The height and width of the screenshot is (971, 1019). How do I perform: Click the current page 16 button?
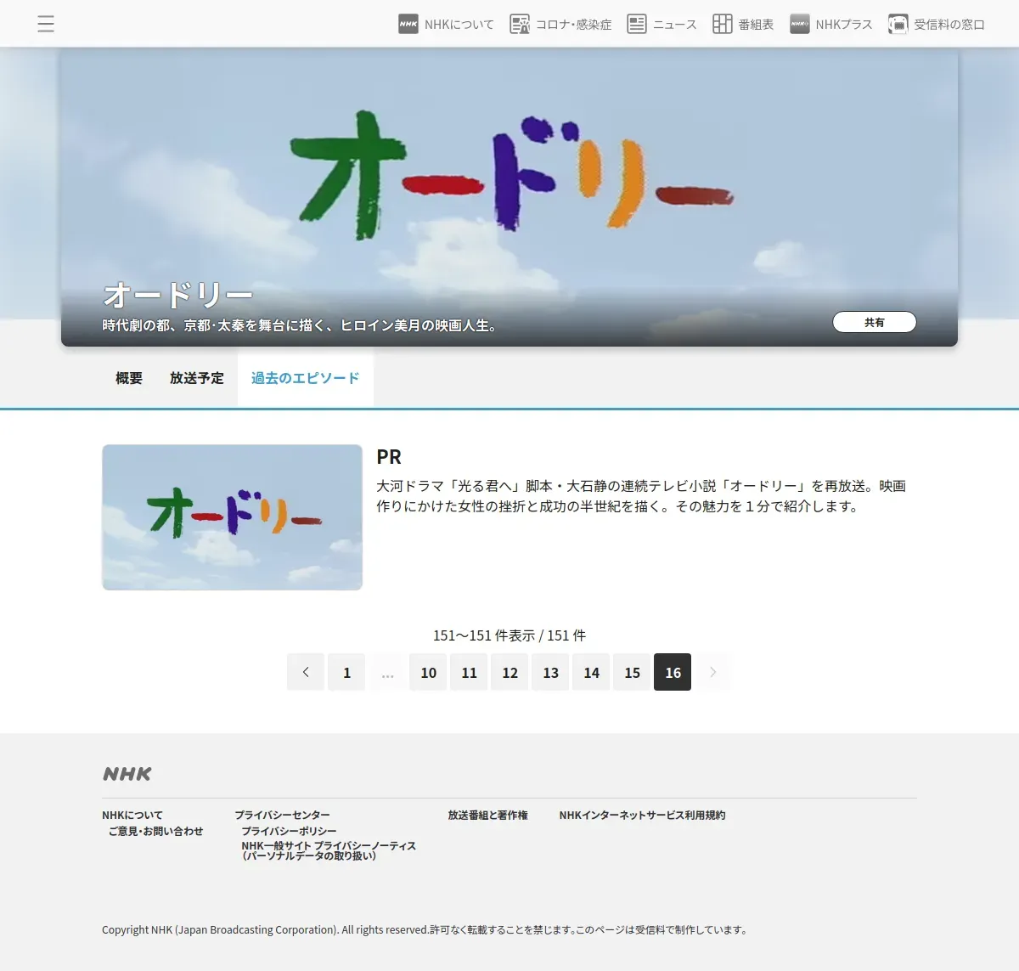pyautogui.click(x=673, y=672)
